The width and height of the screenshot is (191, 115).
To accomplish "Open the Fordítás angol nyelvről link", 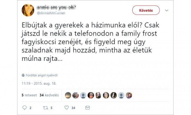I will coord(41,75).
